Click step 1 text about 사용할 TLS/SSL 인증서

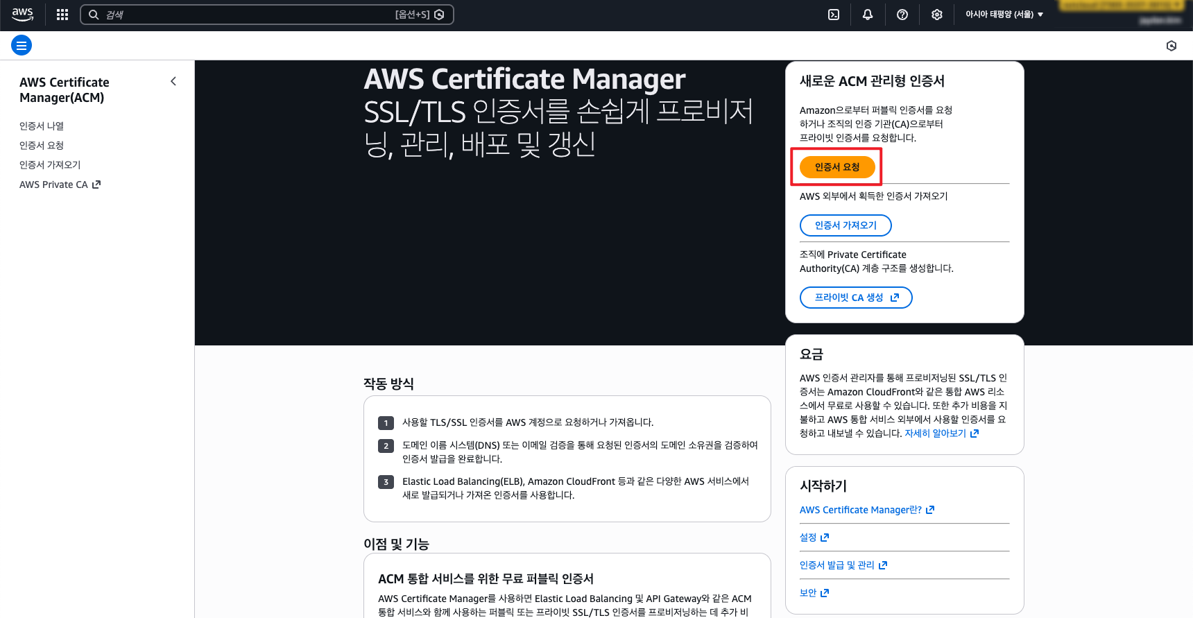coord(528,422)
